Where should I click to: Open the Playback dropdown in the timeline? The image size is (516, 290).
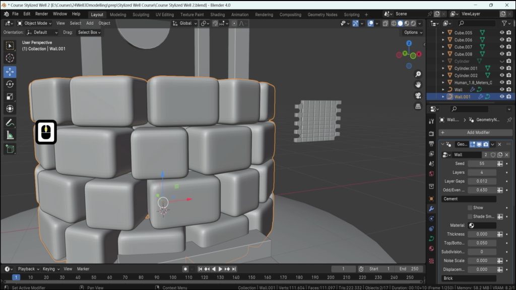(x=28, y=269)
